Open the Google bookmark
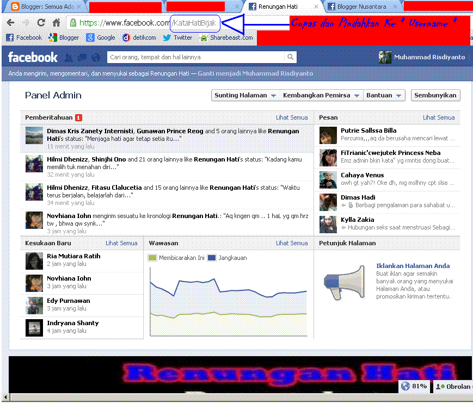The image size is (473, 404). 101,38
